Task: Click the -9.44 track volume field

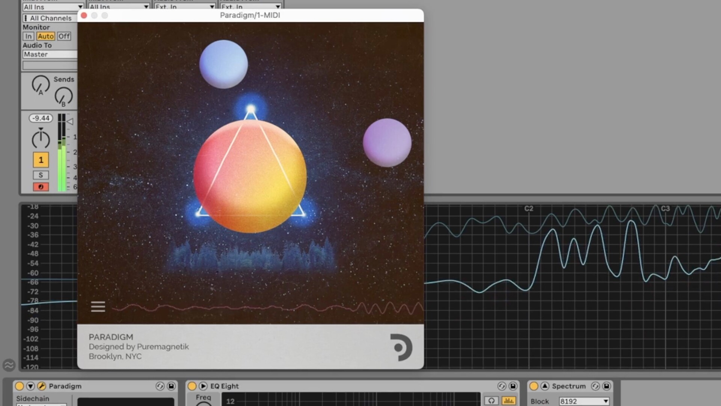Action: [x=41, y=118]
